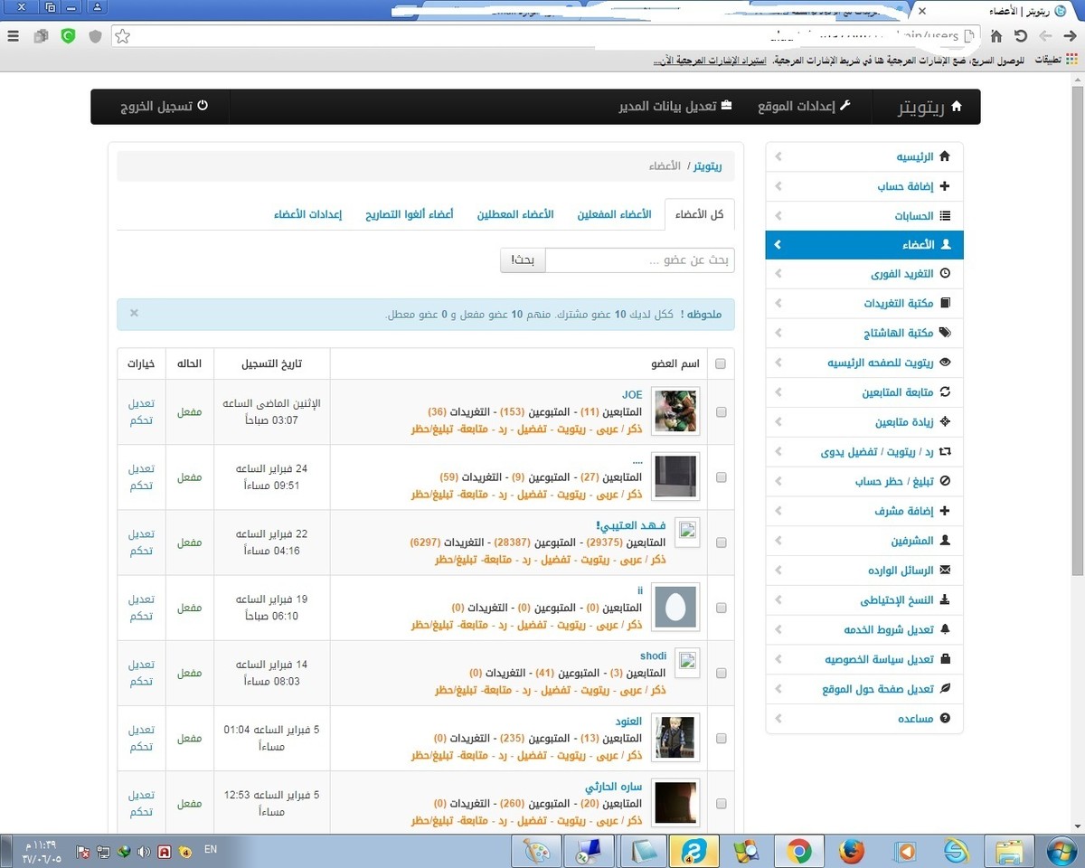Check the box for member JOE

[x=721, y=412]
